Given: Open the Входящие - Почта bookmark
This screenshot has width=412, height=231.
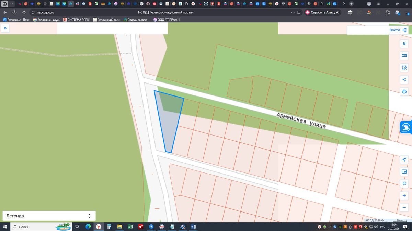Looking at the screenshot, I should 17,20.
